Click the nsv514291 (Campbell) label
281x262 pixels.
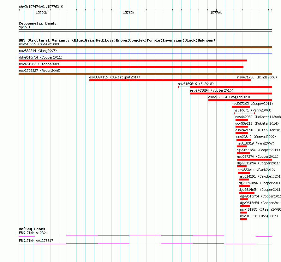[260, 176]
